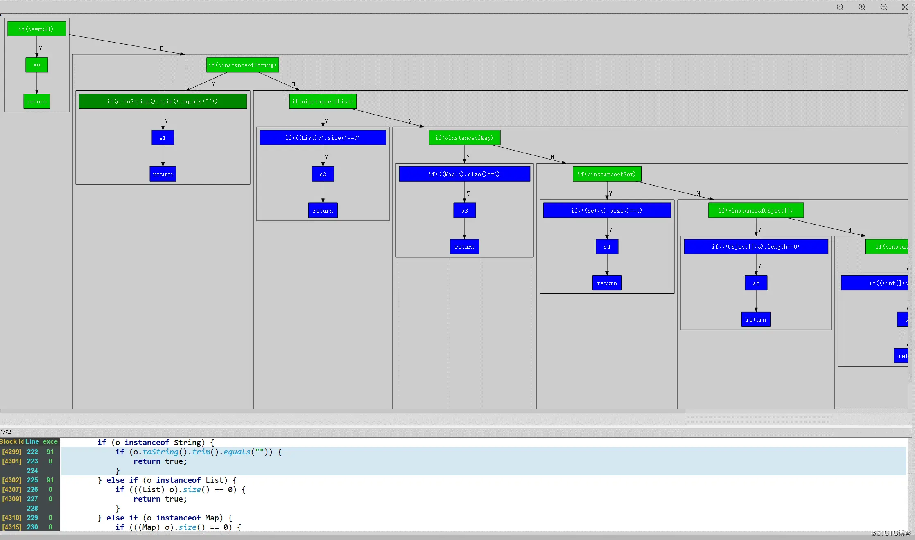Image resolution: width=915 pixels, height=540 pixels.
Task: Click the Line column header
Action: click(x=32, y=441)
